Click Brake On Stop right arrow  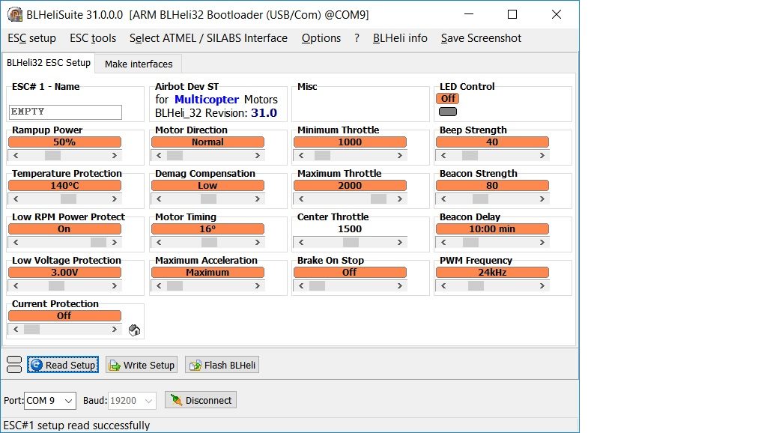tap(400, 286)
